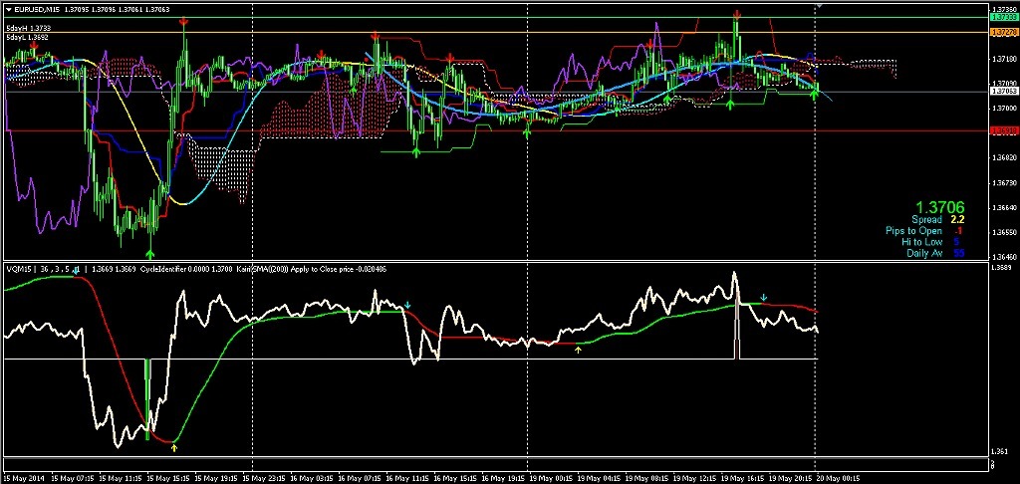Click the blue 55 daily average value
Screen dimensions: 1020x484
[959, 253]
